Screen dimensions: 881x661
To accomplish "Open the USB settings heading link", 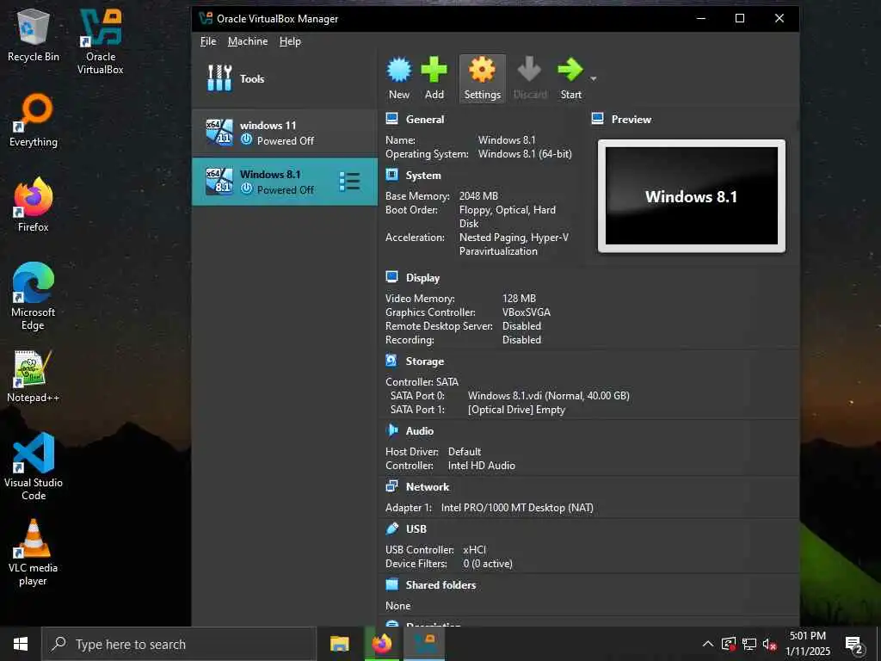I will click(416, 529).
